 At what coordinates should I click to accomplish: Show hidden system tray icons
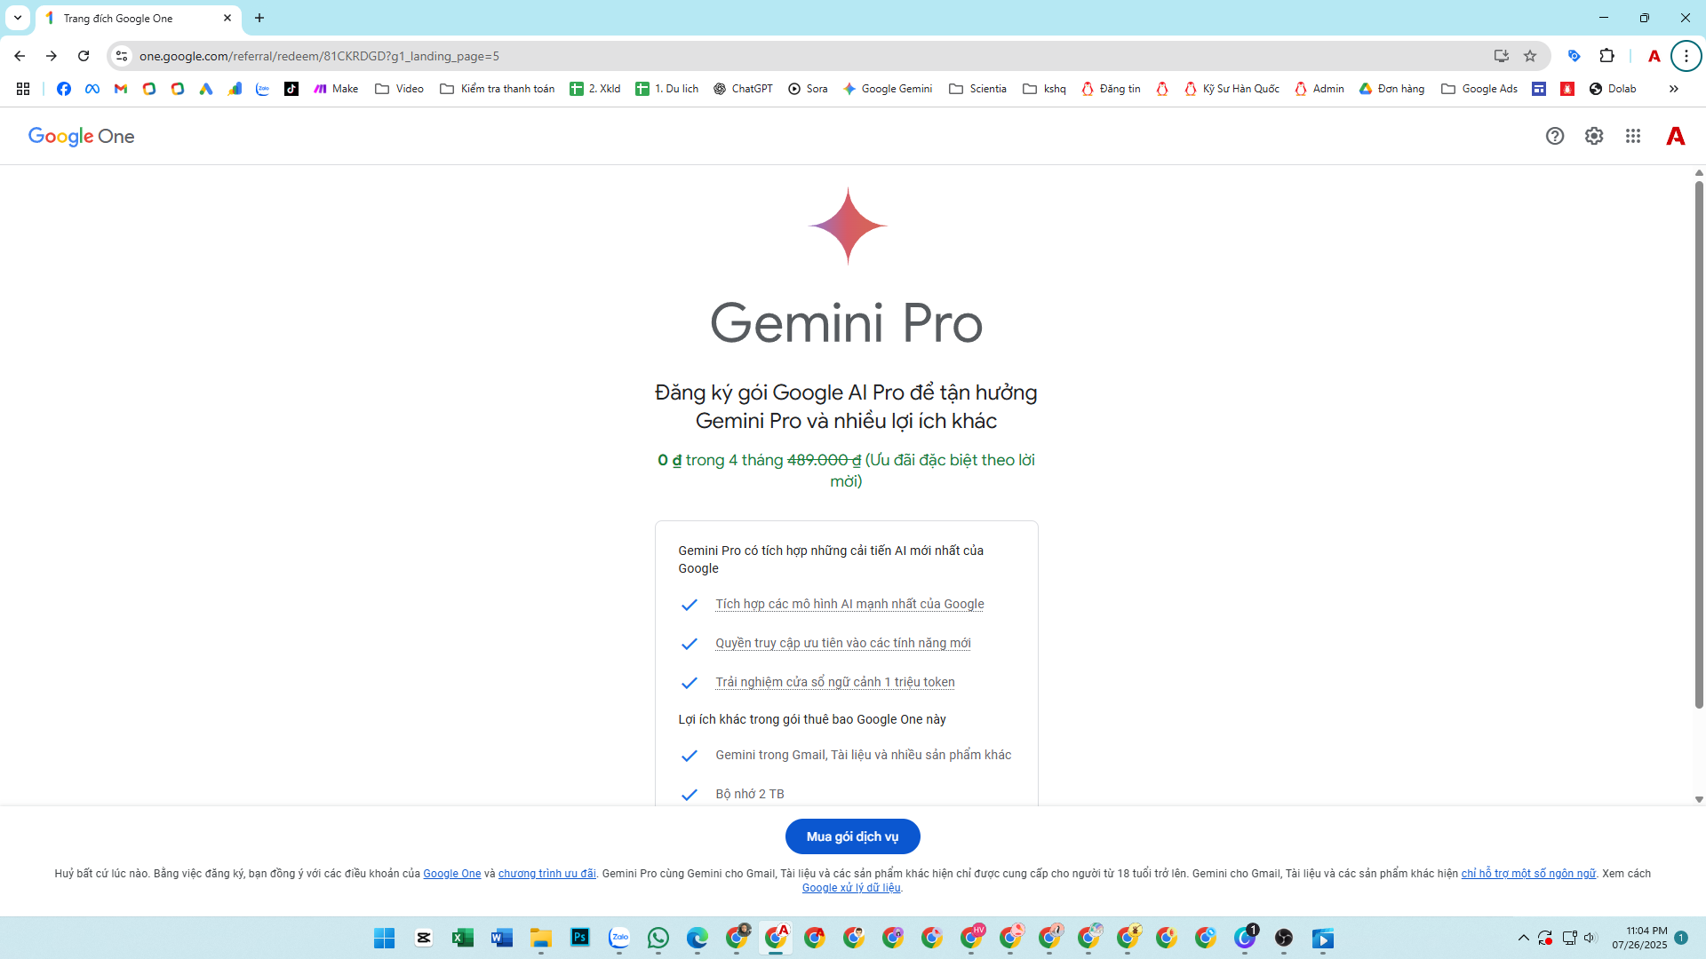(1523, 938)
